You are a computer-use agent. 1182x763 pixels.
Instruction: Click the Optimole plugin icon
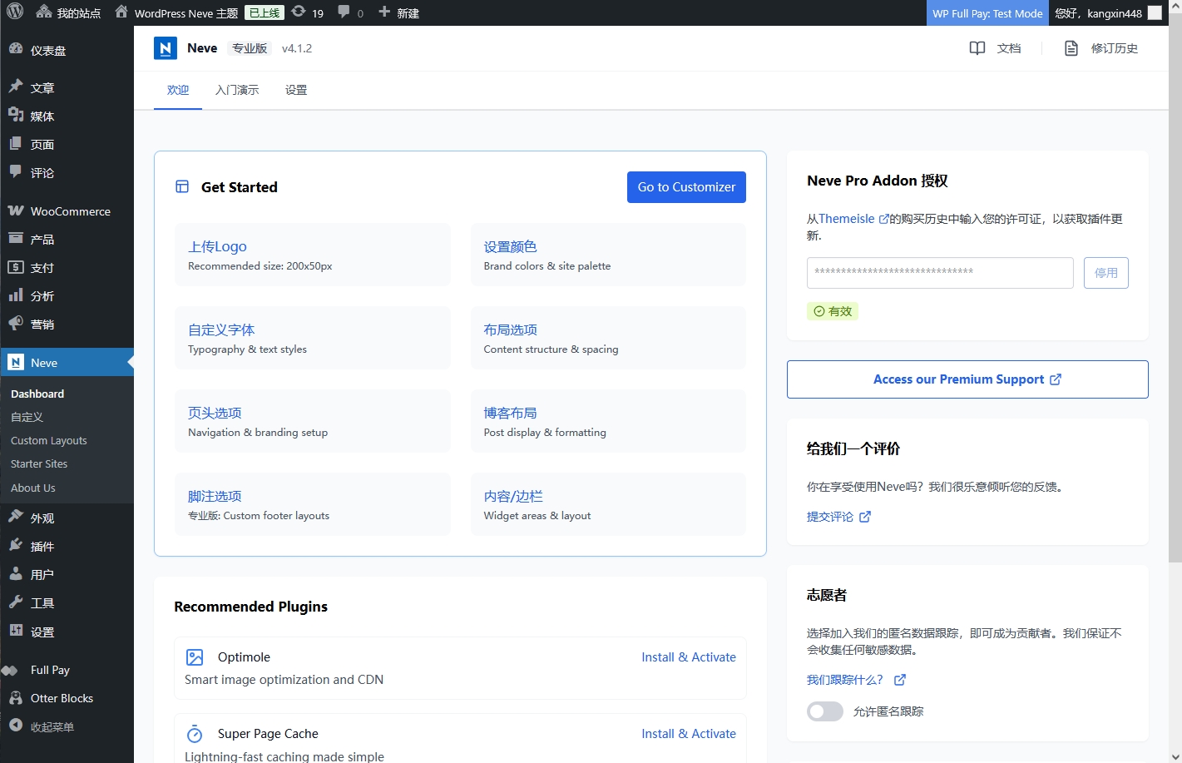195,657
